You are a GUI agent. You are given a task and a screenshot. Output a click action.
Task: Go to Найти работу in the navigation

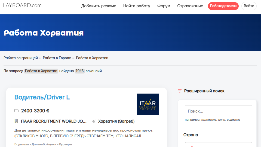coord(137,6)
